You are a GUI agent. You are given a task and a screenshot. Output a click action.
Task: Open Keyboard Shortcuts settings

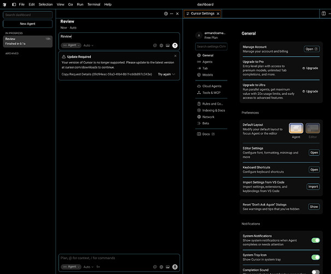314,169
